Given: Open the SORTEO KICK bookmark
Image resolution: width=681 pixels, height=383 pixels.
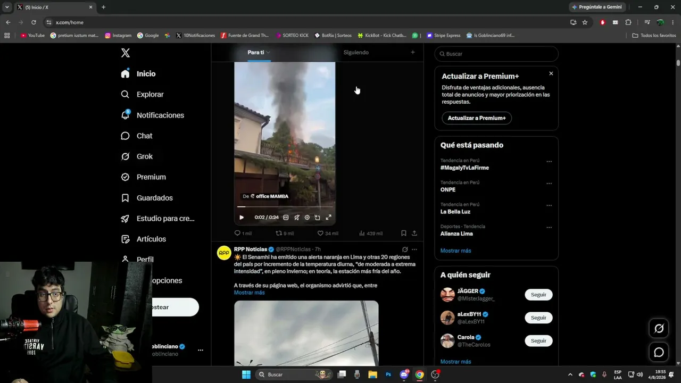Looking at the screenshot, I should pyautogui.click(x=292, y=36).
